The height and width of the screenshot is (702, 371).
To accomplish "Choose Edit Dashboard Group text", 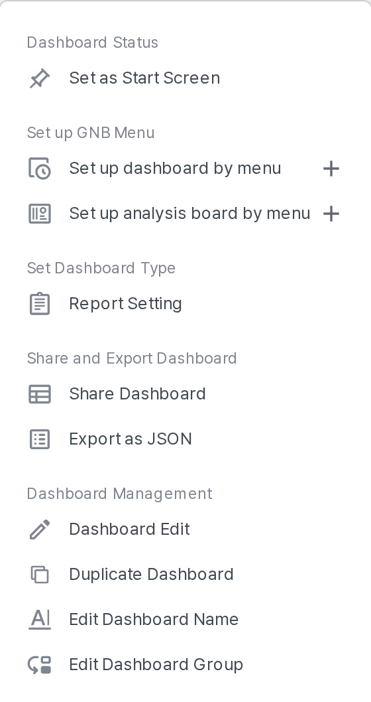I will [x=156, y=665].
